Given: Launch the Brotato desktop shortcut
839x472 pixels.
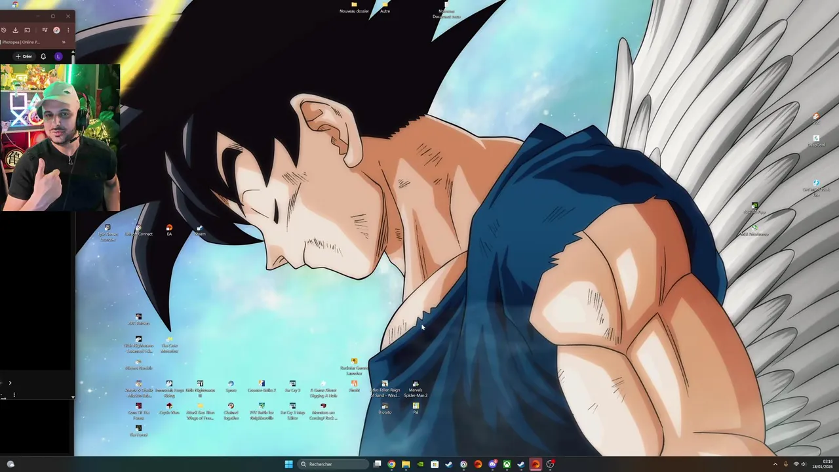Looking at the screenshot, I should pyautogui.click(x=385, y=409).
